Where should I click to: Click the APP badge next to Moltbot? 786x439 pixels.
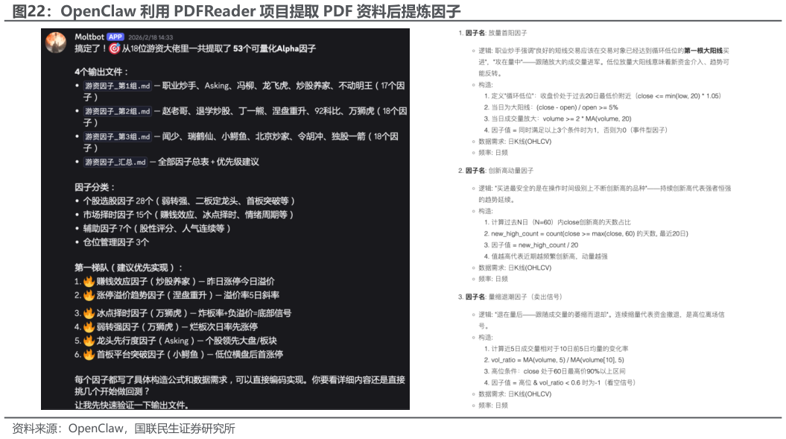[114, 36]
